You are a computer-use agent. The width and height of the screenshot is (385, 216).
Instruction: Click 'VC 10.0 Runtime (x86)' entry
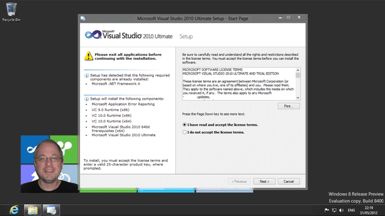click(x=111, y=116)
